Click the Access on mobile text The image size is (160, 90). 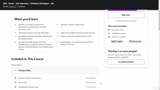pos(118,37)
